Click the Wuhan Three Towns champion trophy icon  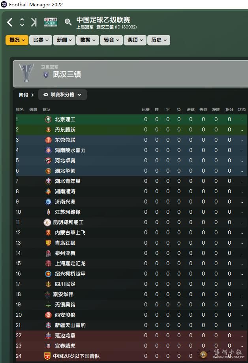pyautogui.click(x=26, y=73)
